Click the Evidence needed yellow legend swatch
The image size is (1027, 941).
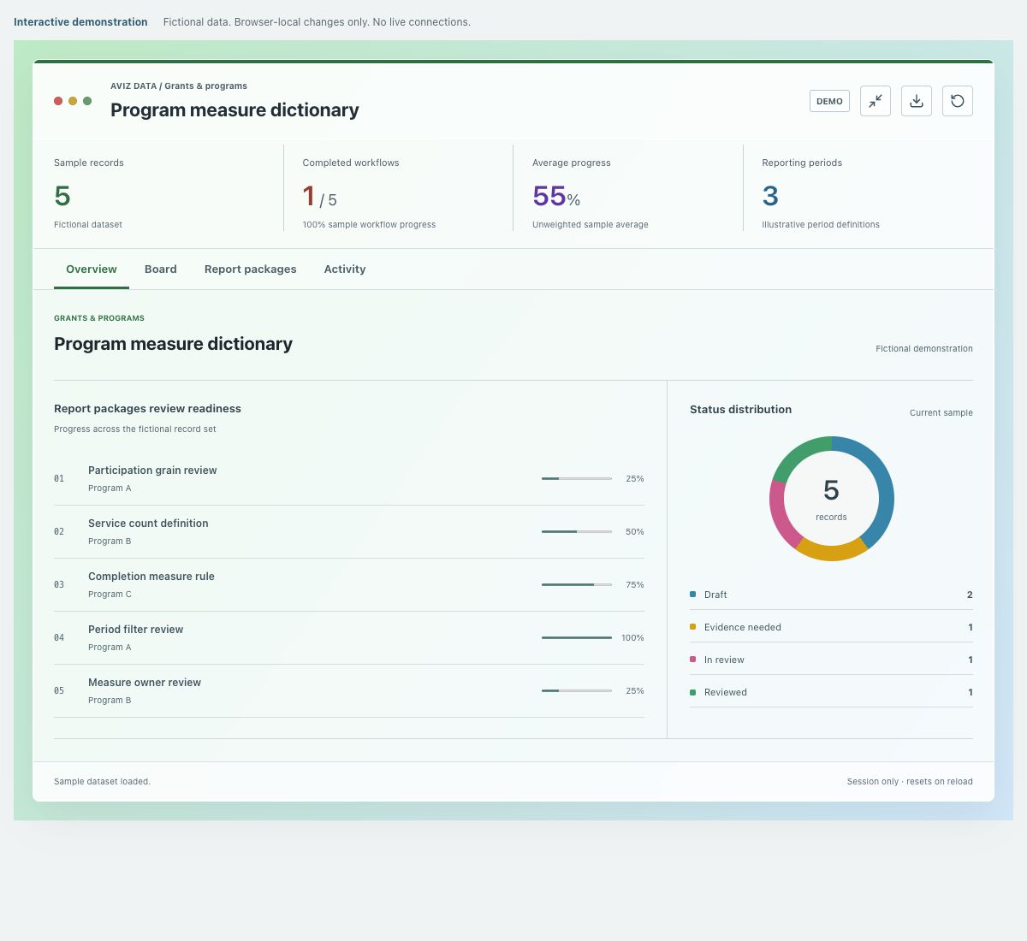[692, 626]
